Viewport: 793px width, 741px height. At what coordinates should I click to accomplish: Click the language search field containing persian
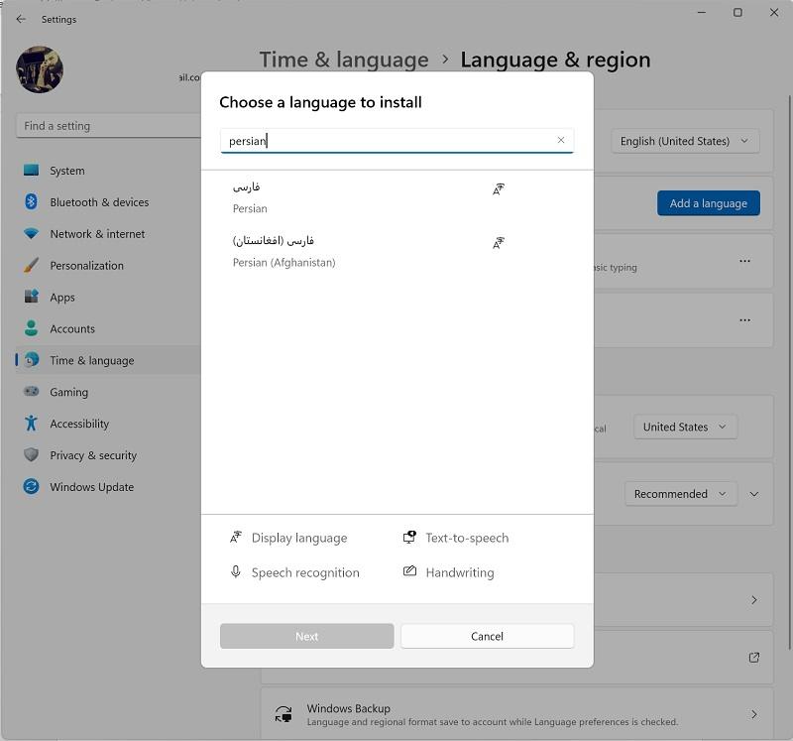coord(387,141)
